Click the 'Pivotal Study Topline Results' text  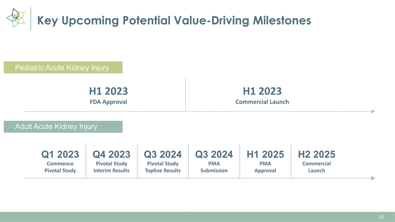point(163,167)
